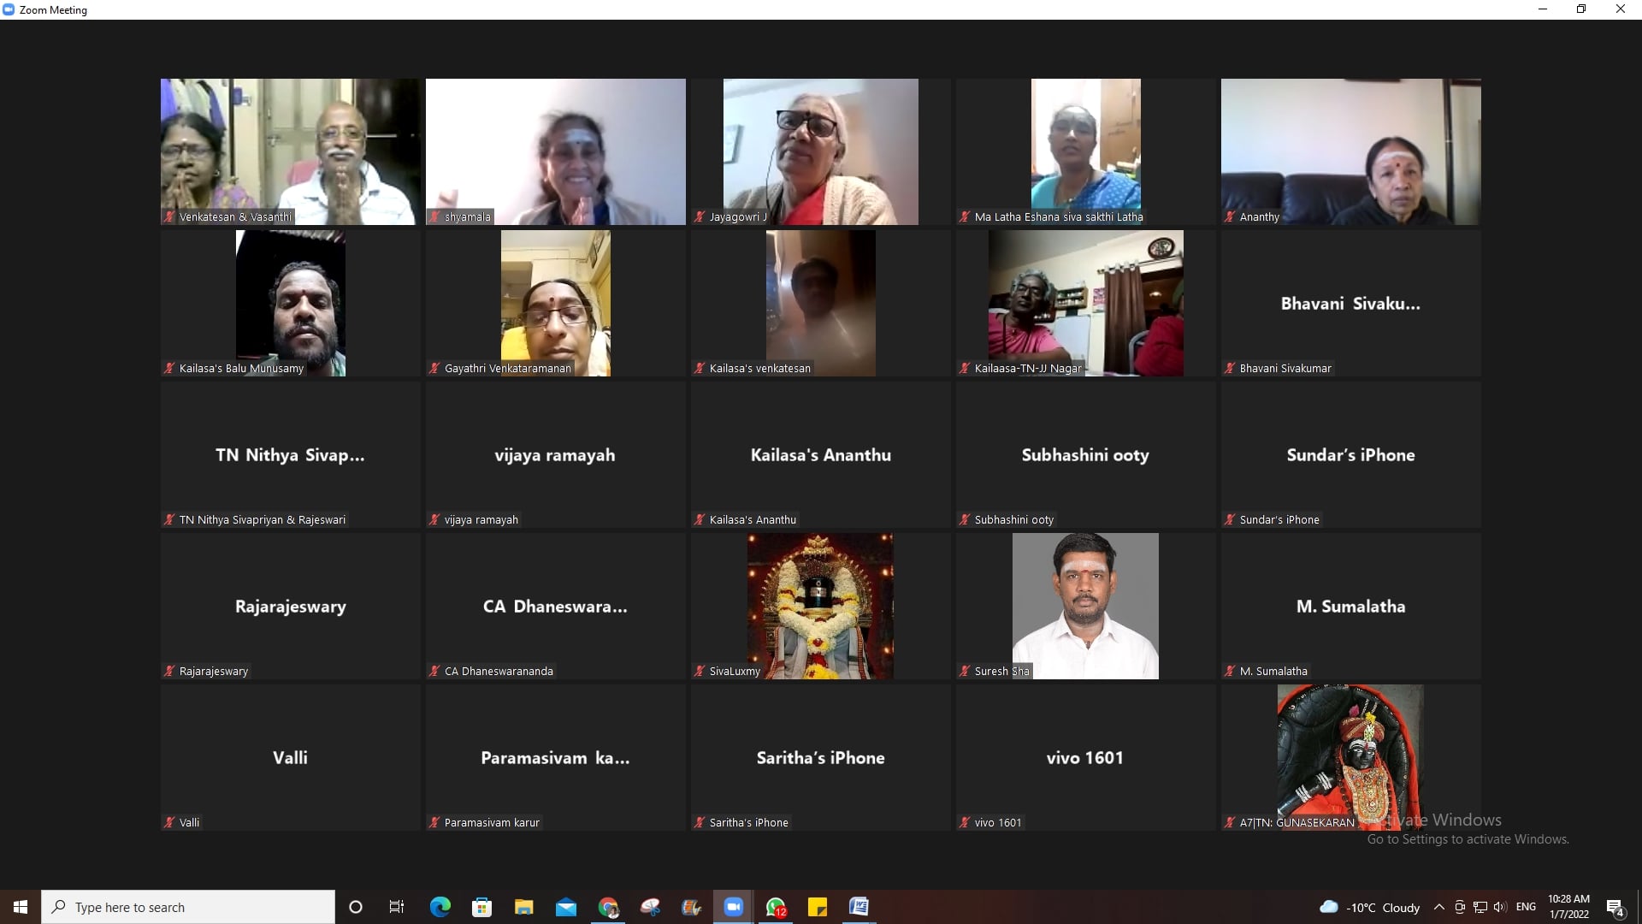Open WhatsApp from the taskbar
Image resolution: width=1642 pixels, height=924 pixels.
pos(776,907)
